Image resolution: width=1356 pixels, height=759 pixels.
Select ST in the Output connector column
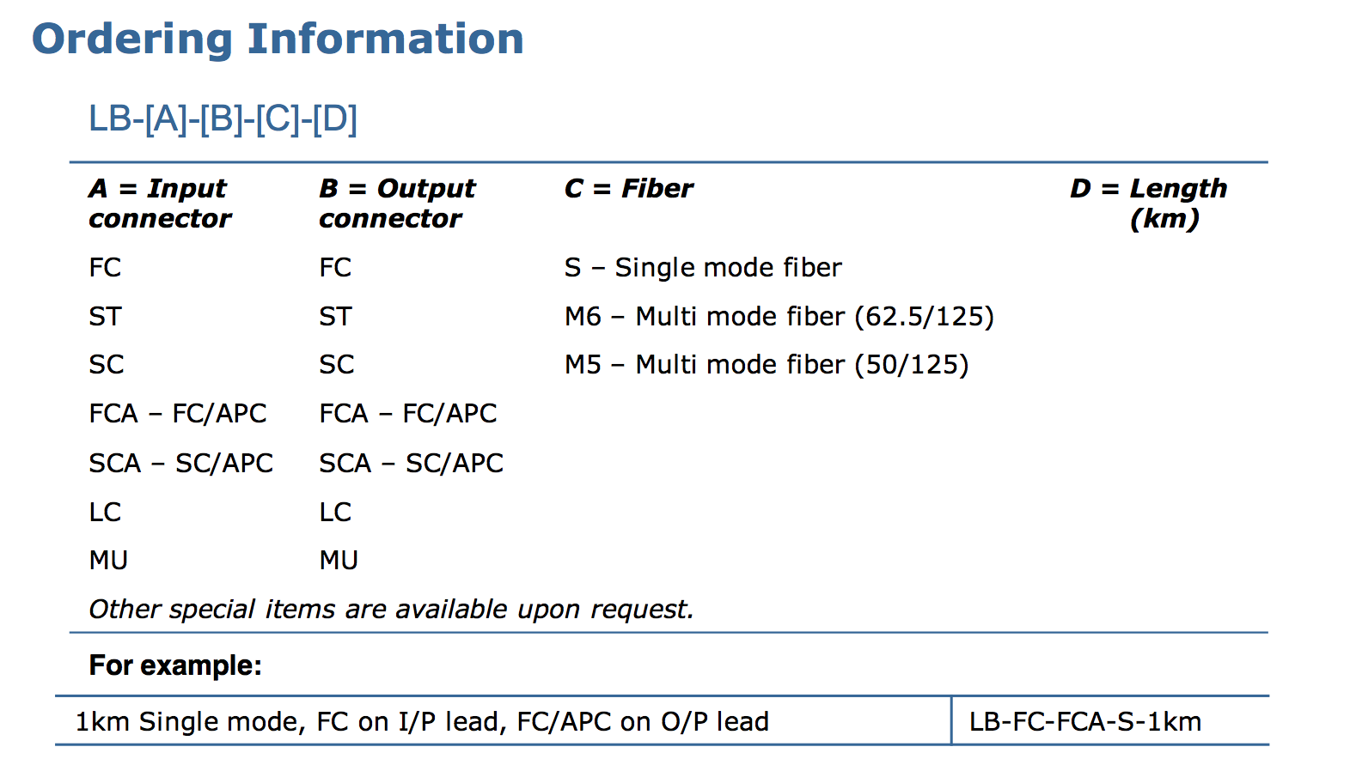[335, 316]
